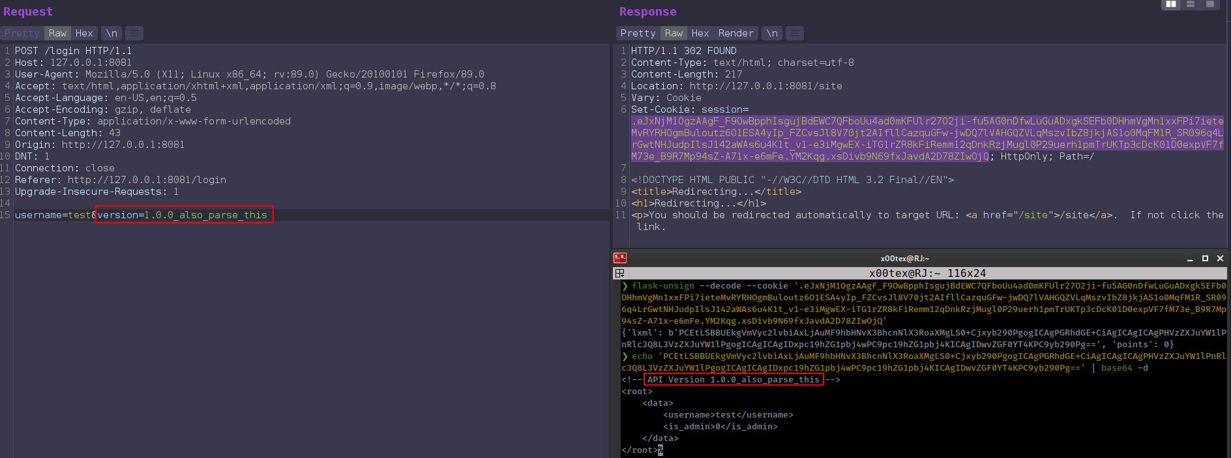Switch Request view to Hex tab
Image resolution: width=1231 pixels, height=458 pixels.
click(84, 33)
